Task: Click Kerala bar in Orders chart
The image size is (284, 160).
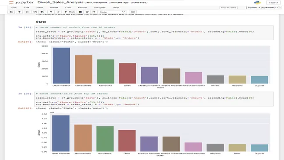Action: tap(215, 80)
